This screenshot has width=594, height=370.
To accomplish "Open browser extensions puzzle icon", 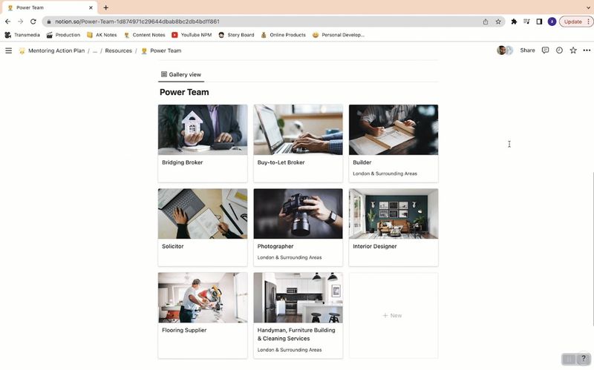I will coord(514,22).
